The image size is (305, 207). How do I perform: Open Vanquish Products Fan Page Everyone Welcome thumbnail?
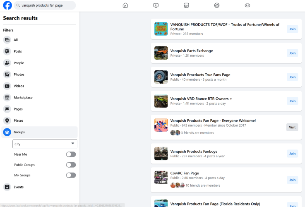click(x=161, y=125)
